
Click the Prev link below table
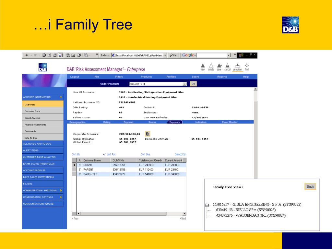pos(75,218)
